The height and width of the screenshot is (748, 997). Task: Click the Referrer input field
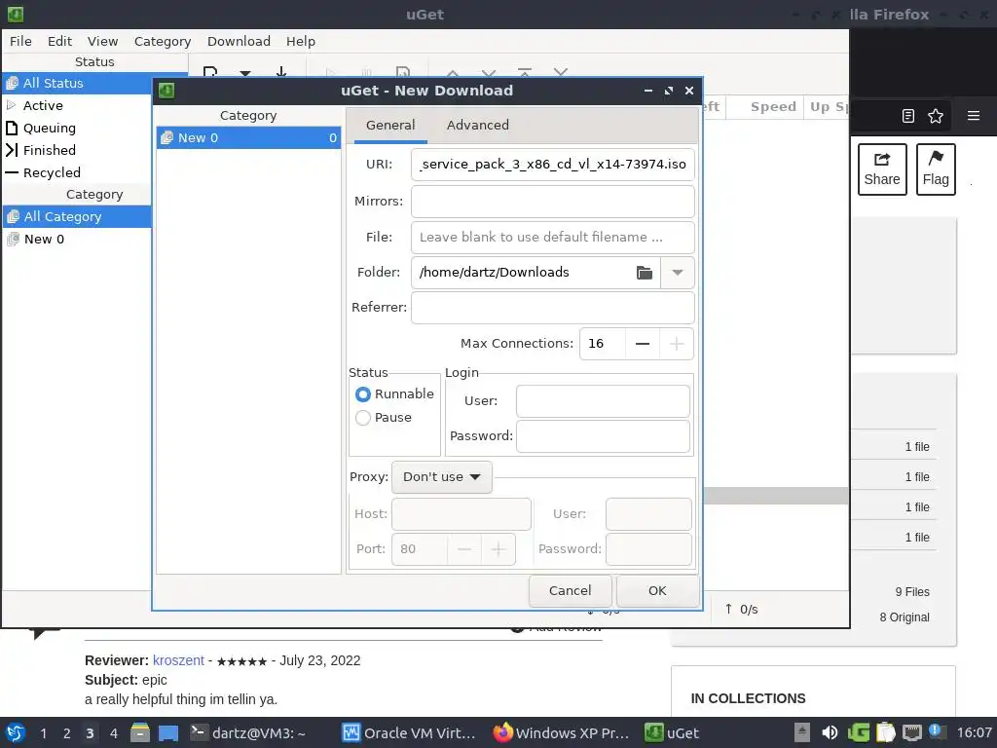coord(553,308)
